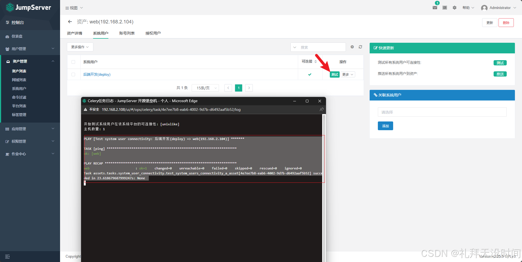The image size is (522, 262).
Task: Expand the 作业中心 sidebar menu
Action: pyautogui.click(x=30, y=154)
